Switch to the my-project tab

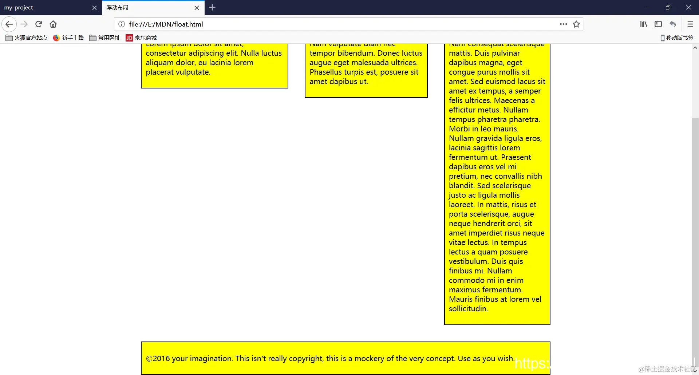click(x=51, y=8)
